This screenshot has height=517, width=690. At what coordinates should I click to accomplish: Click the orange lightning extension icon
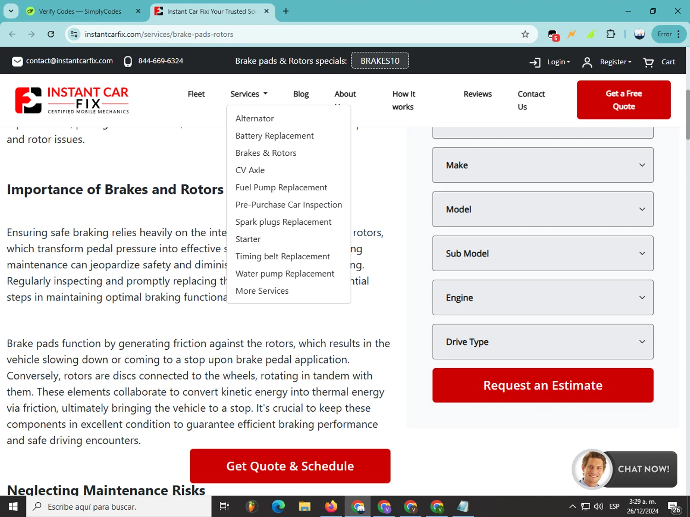pyautogui.click(x=572, y=34)
